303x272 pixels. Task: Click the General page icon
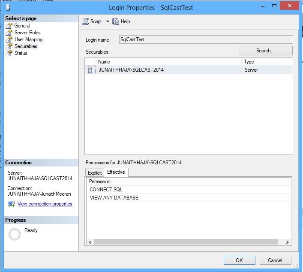[9, 26]
